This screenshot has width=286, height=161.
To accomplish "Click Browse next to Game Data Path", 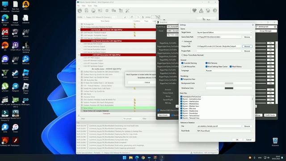I will pos(247,37).
